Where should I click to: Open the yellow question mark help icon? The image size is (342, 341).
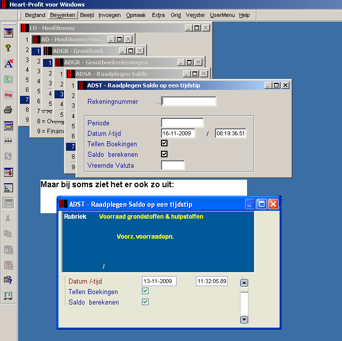[8, 48]
